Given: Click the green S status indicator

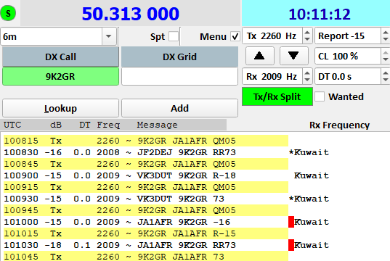Looking at the screenshot, I should point(8,13).
